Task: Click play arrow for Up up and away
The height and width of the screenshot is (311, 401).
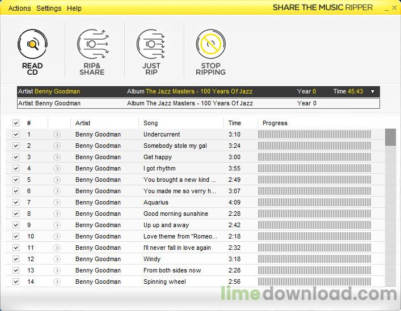Action: tap(57, 225)
